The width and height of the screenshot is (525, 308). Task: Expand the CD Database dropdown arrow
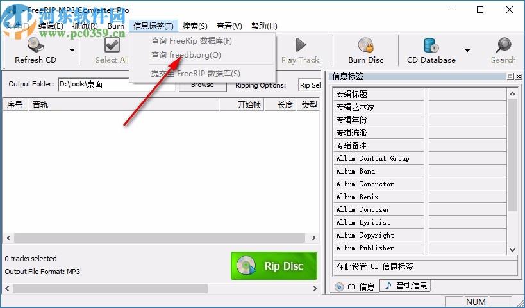468,51
